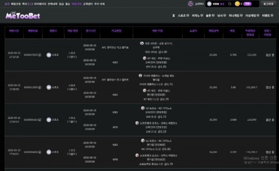Open the 베팅내역 betting history link

click(76, 4)
